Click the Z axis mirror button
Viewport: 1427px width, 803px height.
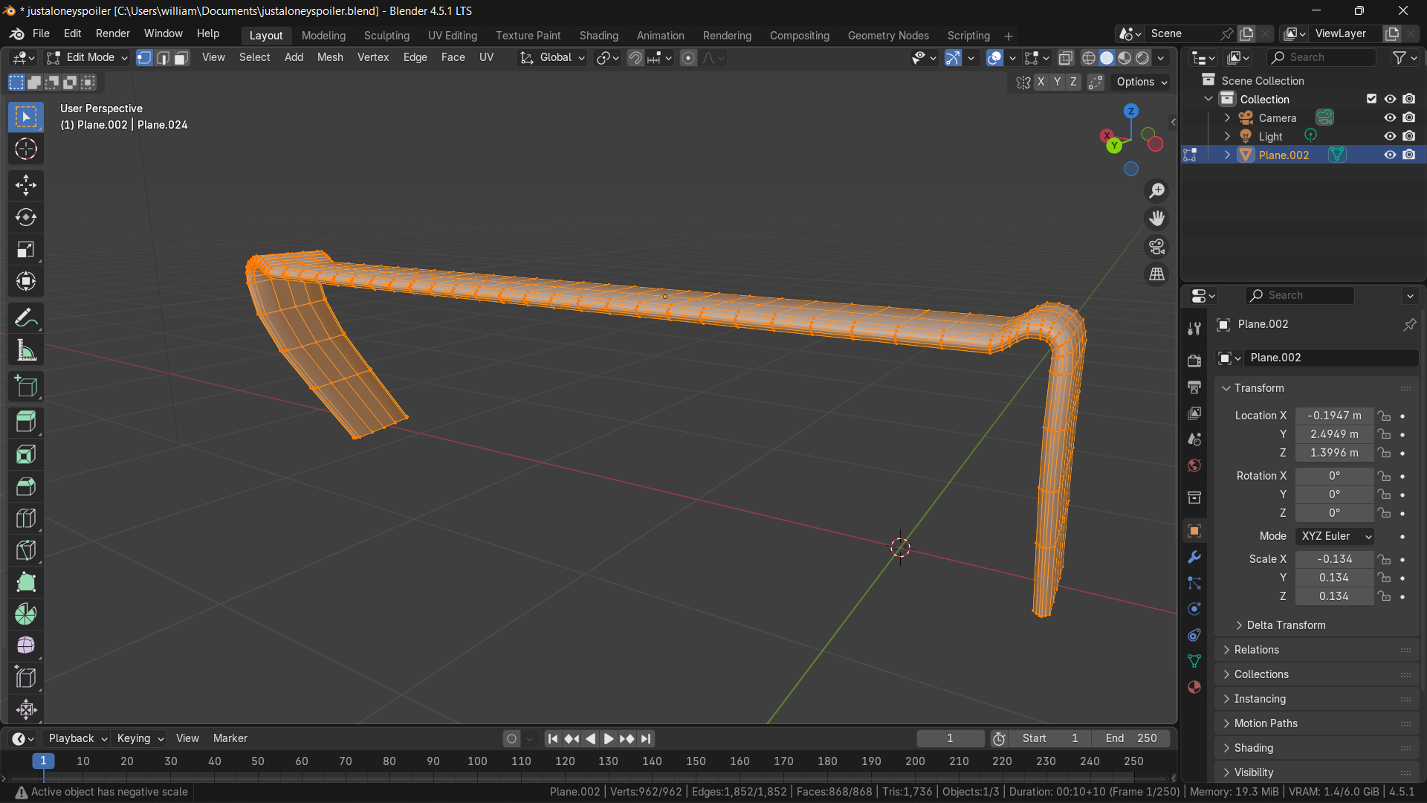(x=1073, y=82)
